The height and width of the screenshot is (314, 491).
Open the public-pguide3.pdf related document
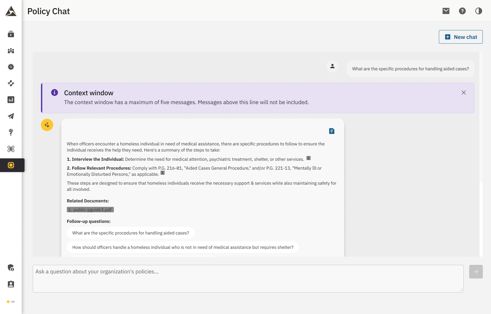90,209
